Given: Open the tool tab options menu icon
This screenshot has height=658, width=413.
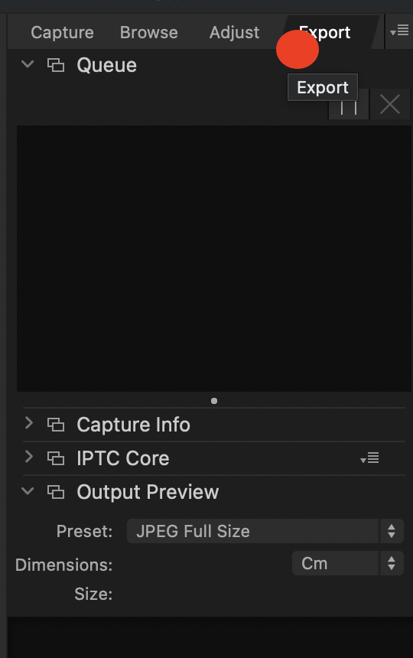Looking at the screenshot, I should tap(399, 31).
